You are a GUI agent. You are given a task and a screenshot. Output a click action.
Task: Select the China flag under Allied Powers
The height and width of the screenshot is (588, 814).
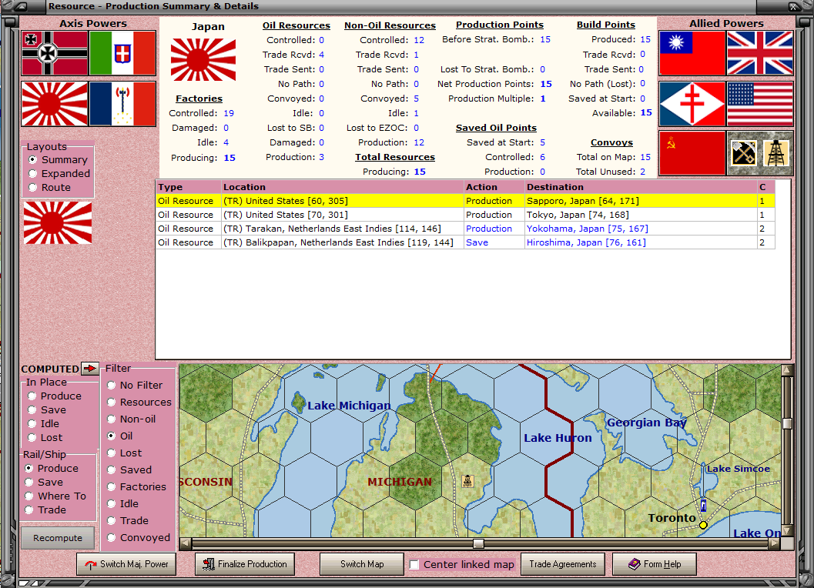click(x=692, y=53)
